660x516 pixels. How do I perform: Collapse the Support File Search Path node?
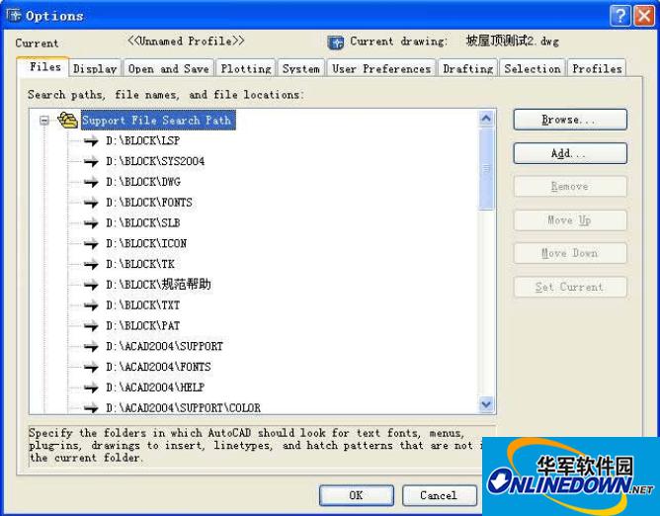44,121
